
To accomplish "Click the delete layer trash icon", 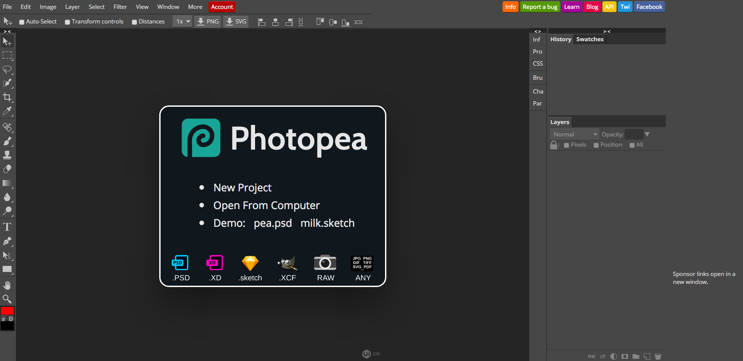I will point(658,356).
